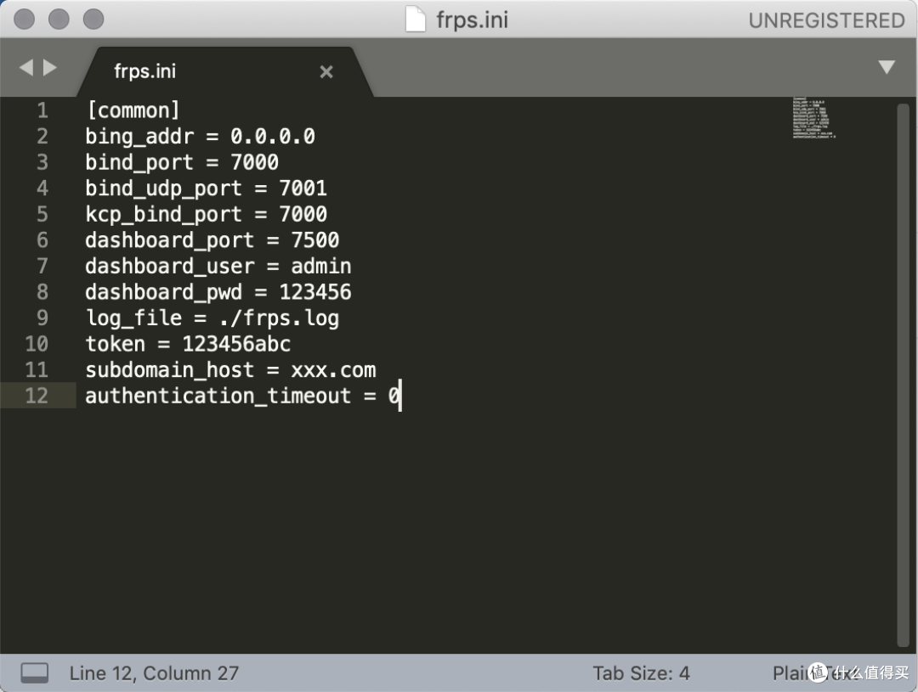This screenshot has height=692, width=918.
Task: Click the vertical scrollbar on the right
Action: 904,374
